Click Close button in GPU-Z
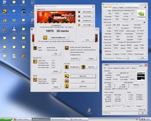 coord(142,58)
